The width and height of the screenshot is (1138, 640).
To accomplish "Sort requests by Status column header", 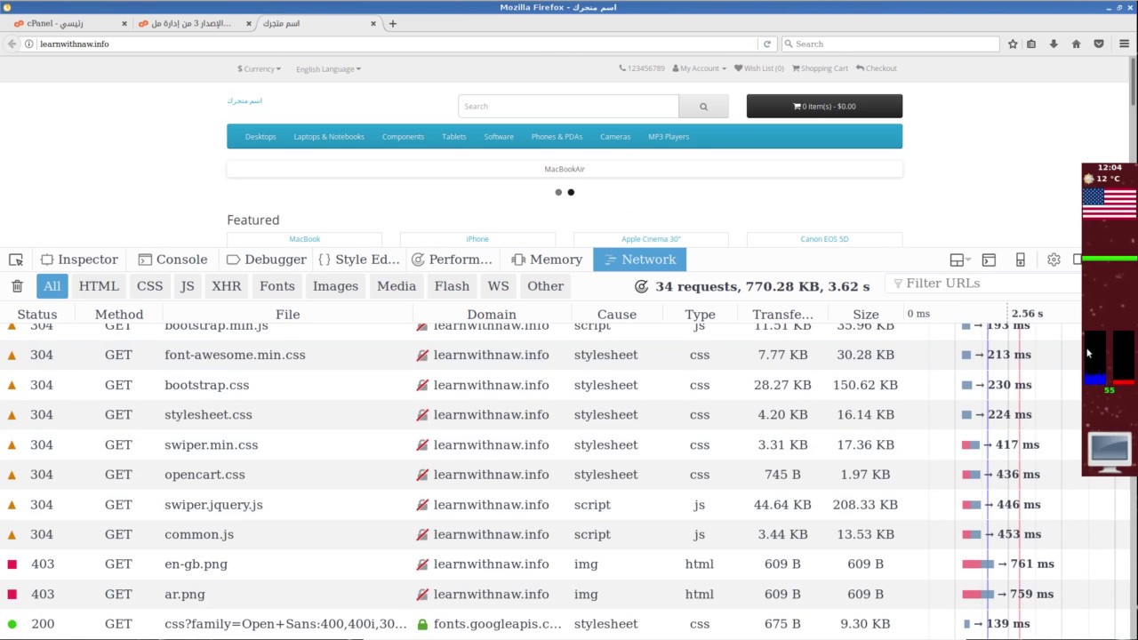I will (x=37, y=315).
